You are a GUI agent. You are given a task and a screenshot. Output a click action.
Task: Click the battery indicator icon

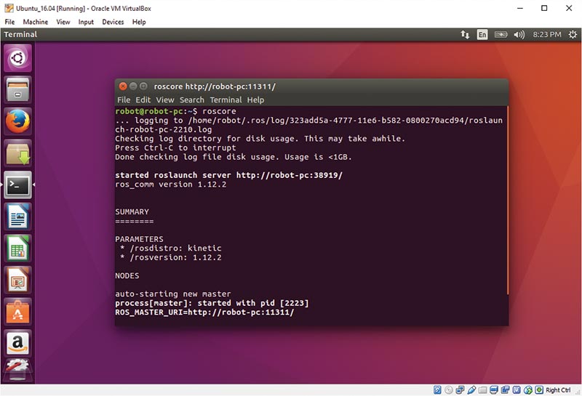point(501,34)
